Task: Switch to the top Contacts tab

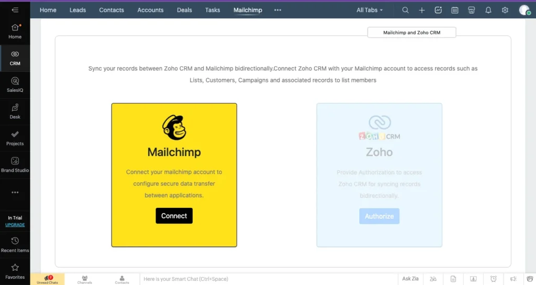Action: tap(111, 10)
